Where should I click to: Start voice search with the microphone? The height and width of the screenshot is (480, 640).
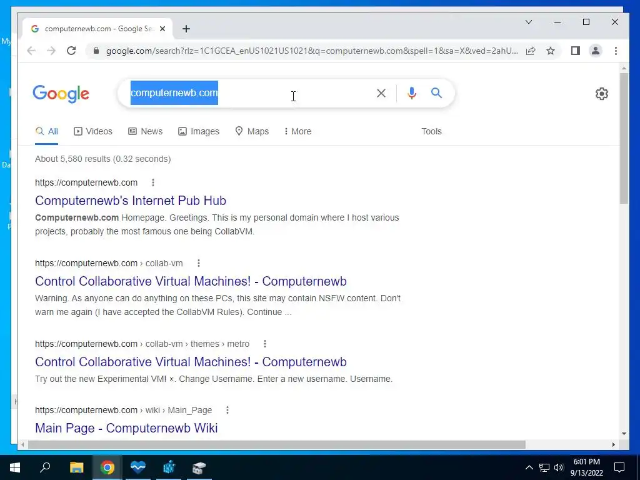(412, 93)
